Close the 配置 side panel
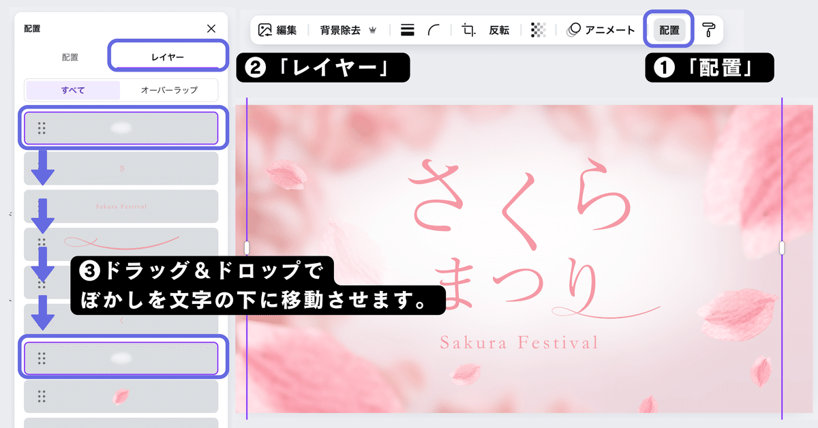Image resolution: width=818 pixels, height=428 pixels. 211,29
